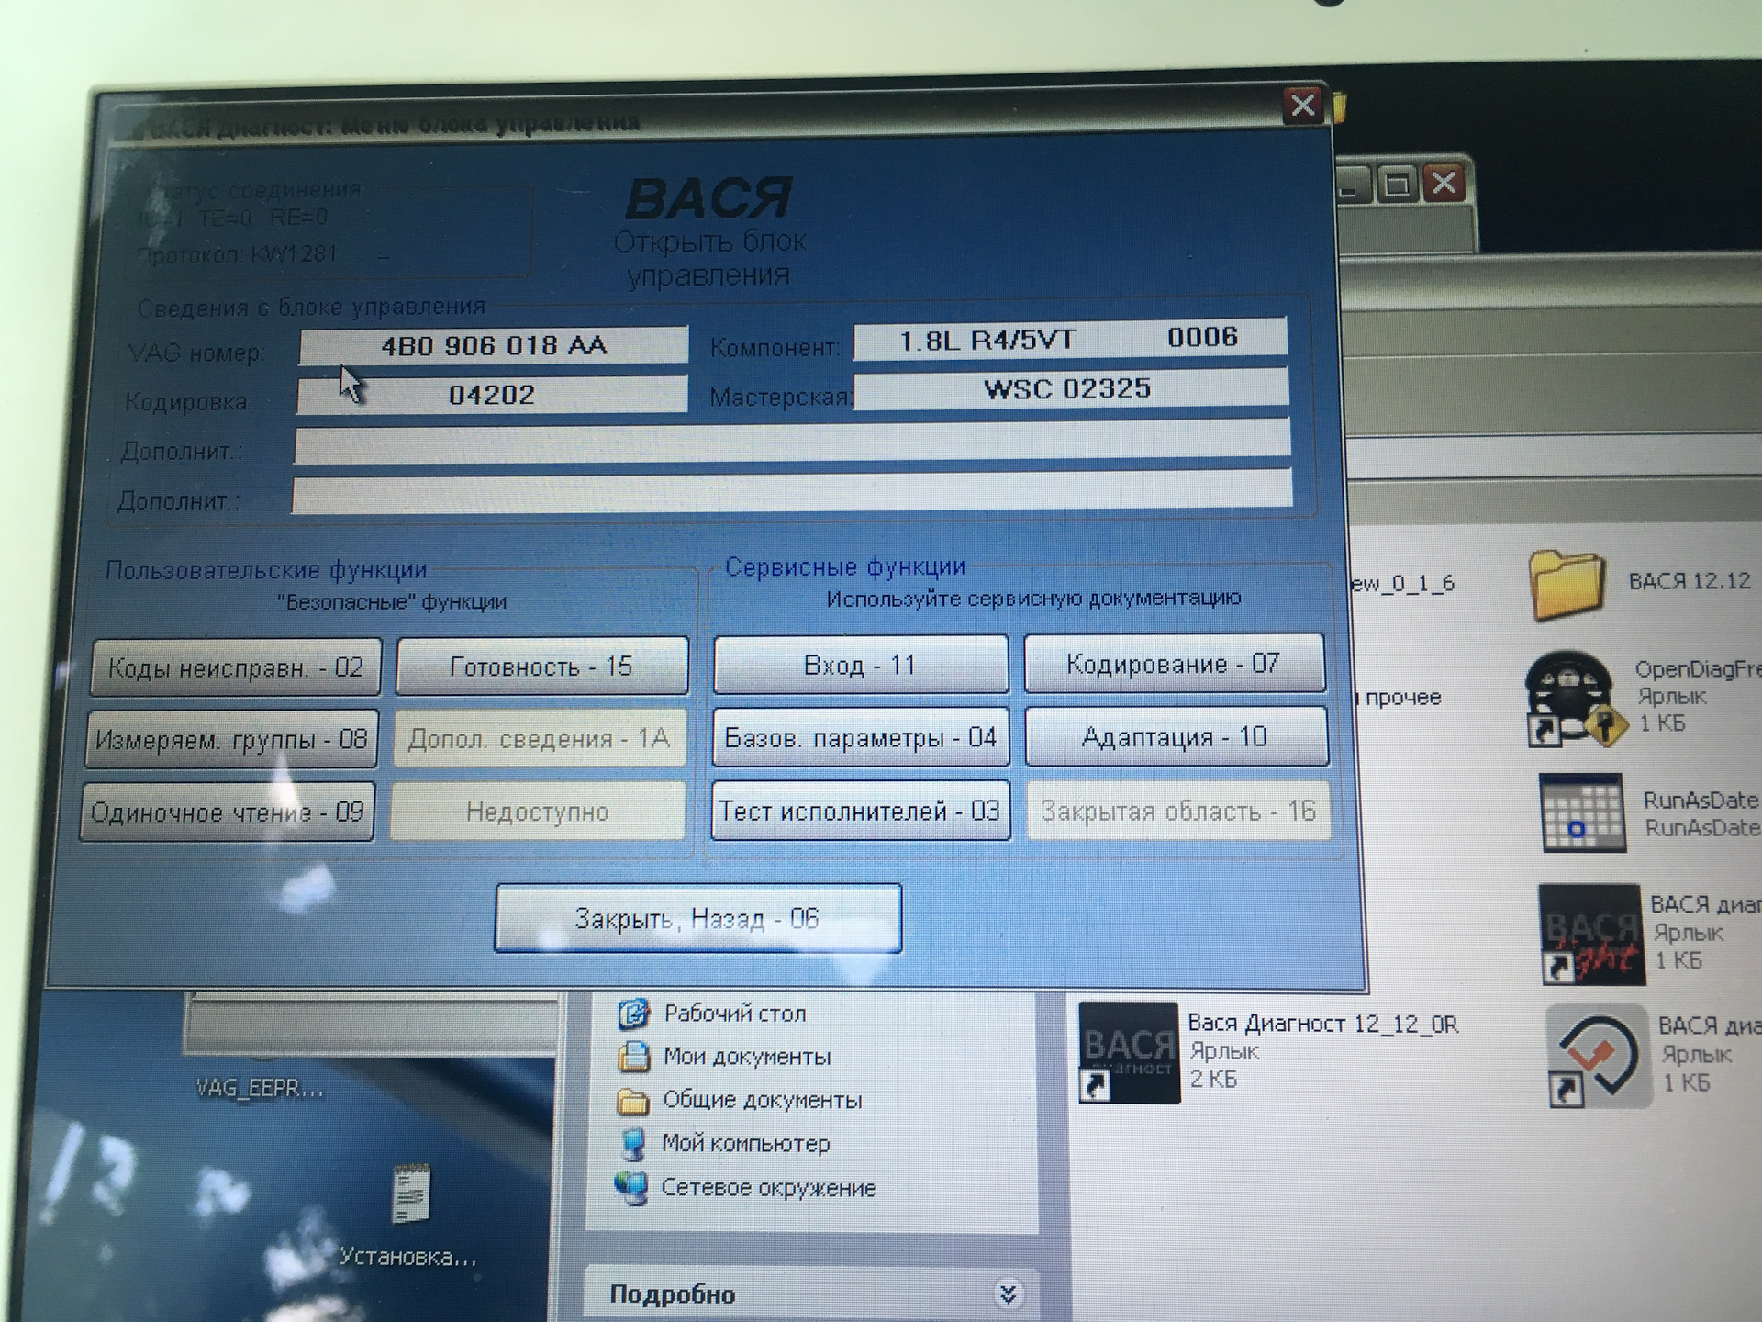Maximize the background Explorer window
This screenshot has height=1322, width=1762.
[1397, 185]
